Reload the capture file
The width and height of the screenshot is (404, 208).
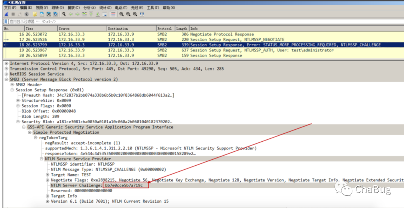click(55, 14)
